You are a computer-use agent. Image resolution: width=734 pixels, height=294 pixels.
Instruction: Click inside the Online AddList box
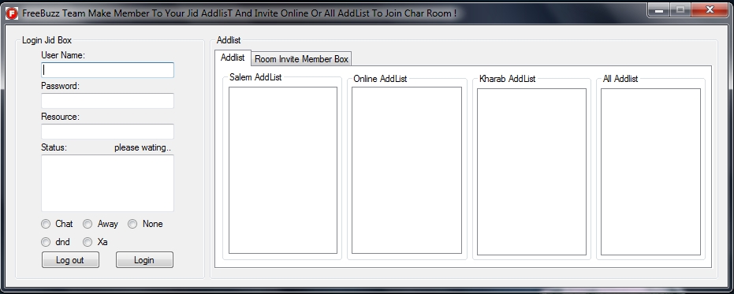tap(407, 170)
